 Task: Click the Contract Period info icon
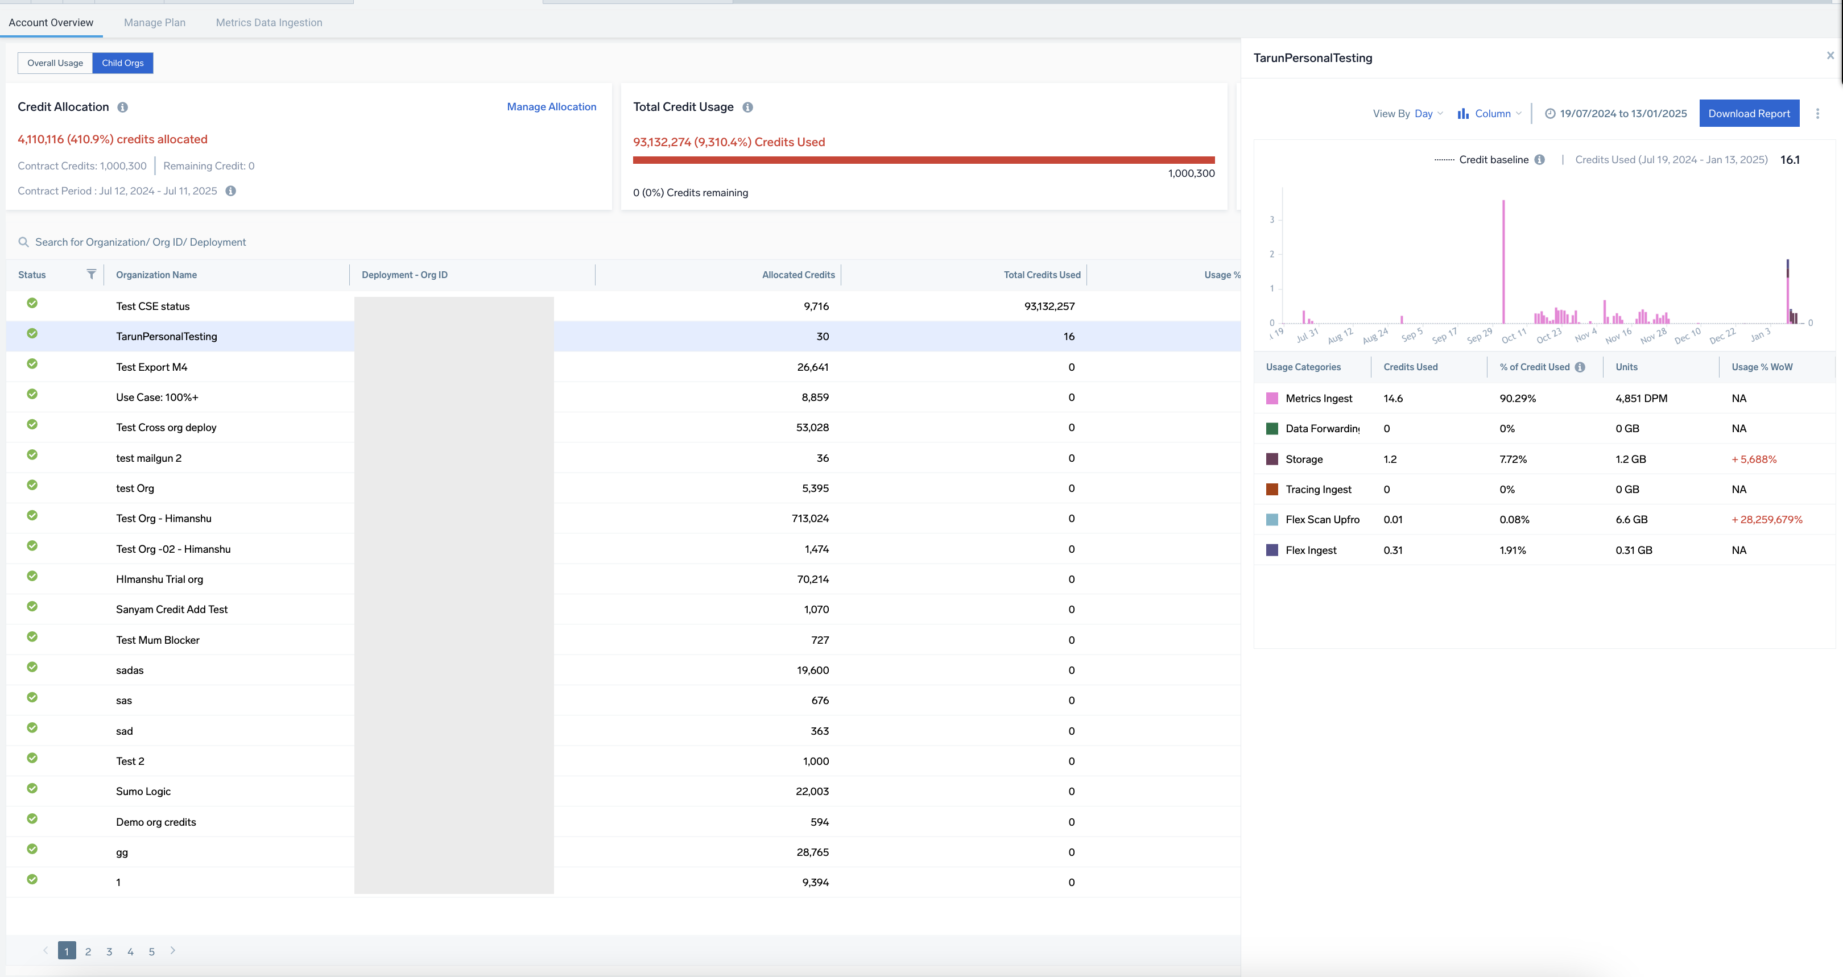click(x=230, y=191)
